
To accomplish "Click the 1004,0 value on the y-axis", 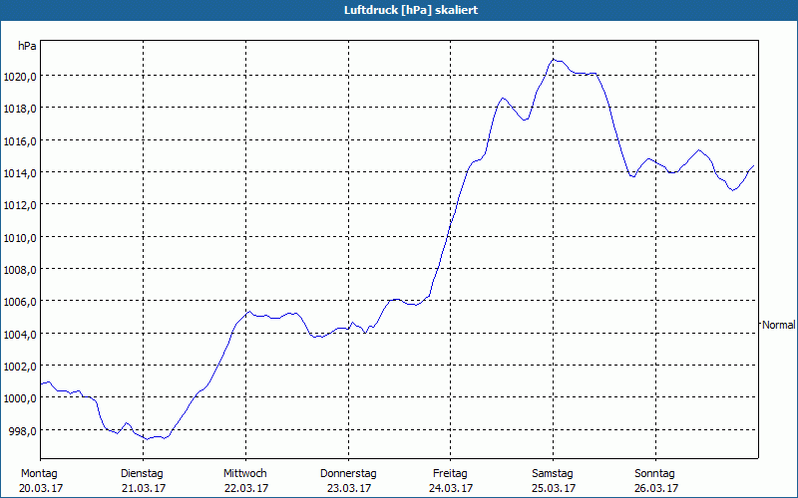I will pyautogui.click(x=21, y=334).
